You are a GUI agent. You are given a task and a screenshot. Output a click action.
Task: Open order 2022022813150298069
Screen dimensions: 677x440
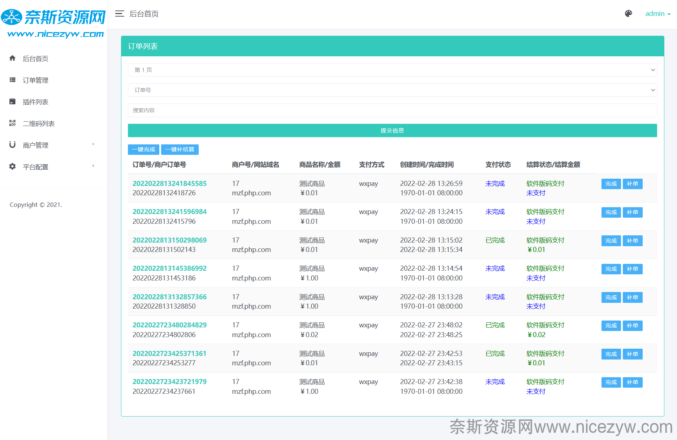click(x=169, y=240)
